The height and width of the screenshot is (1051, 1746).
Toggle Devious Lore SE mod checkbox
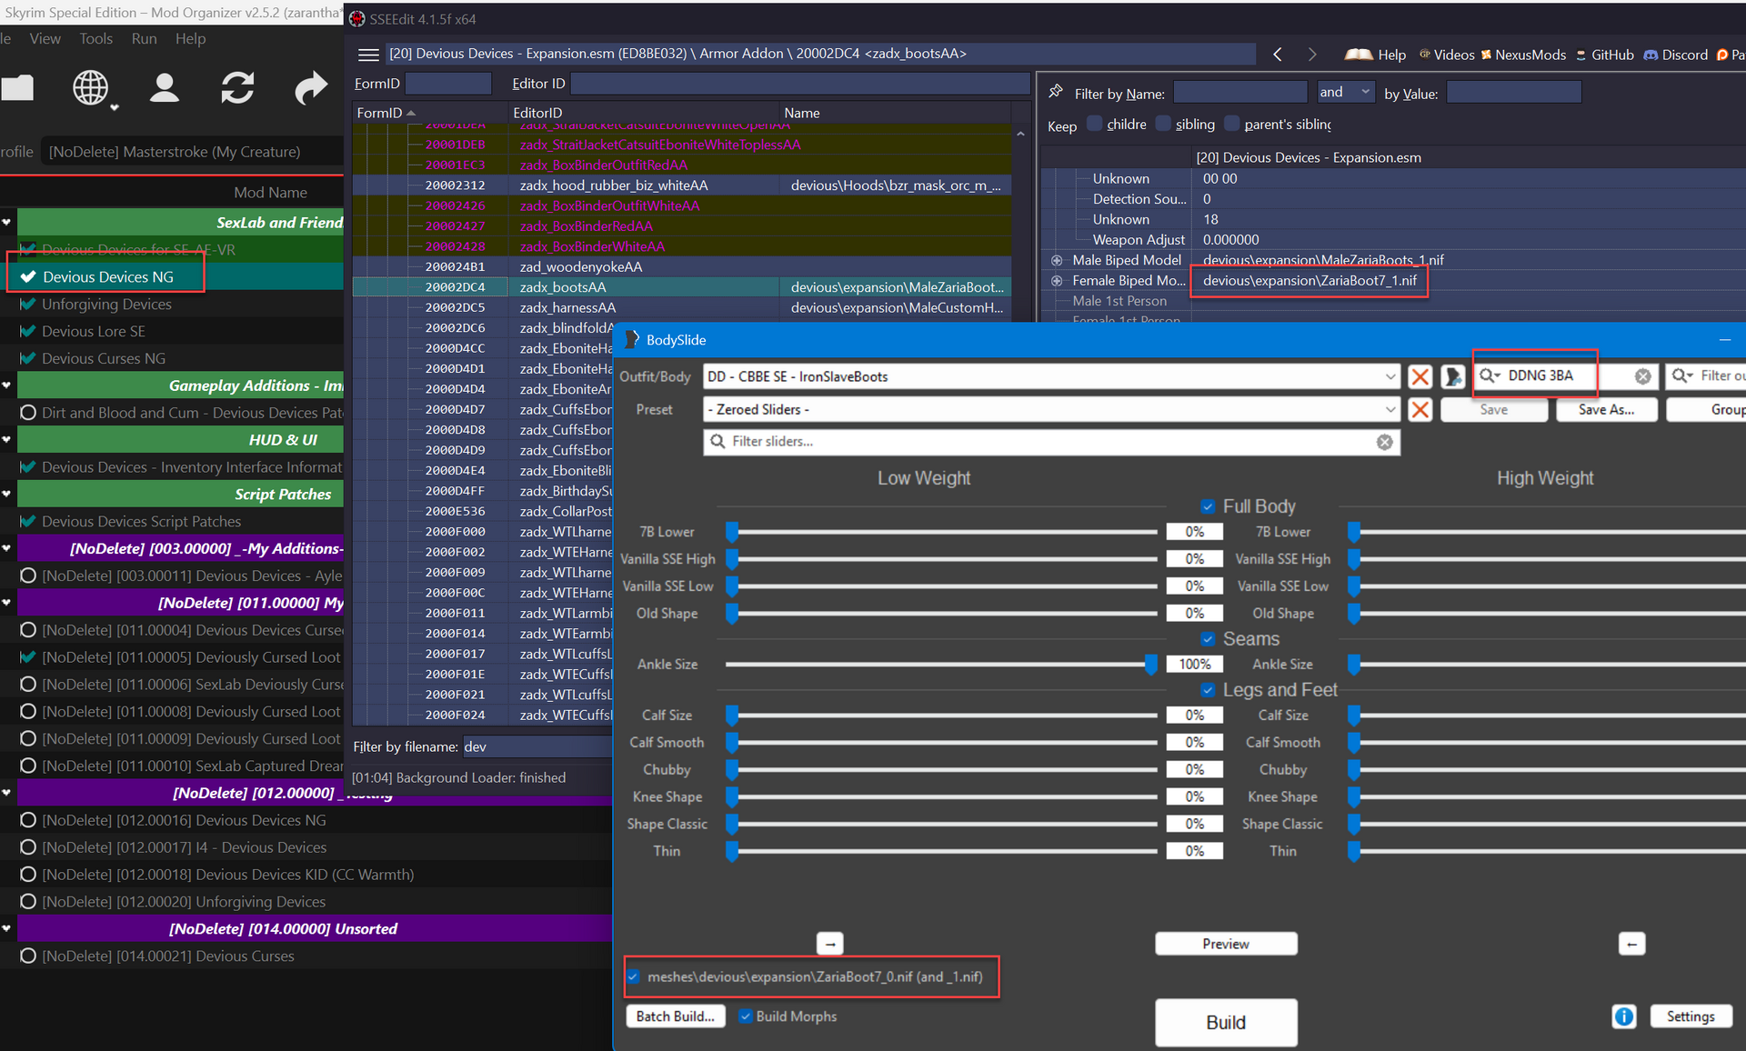tap(28, 332)
